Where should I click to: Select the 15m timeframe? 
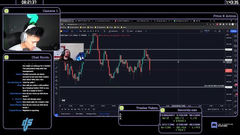coord(81,31)
